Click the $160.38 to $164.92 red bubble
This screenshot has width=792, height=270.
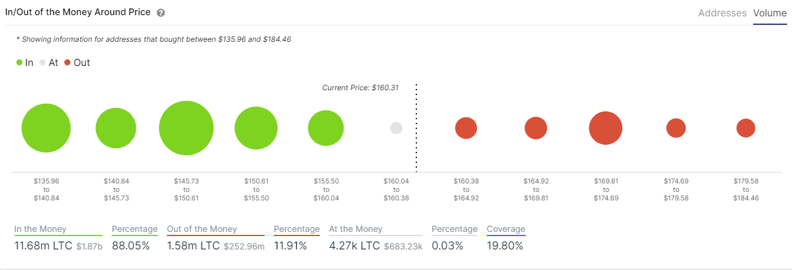click(x=466, y=128)
